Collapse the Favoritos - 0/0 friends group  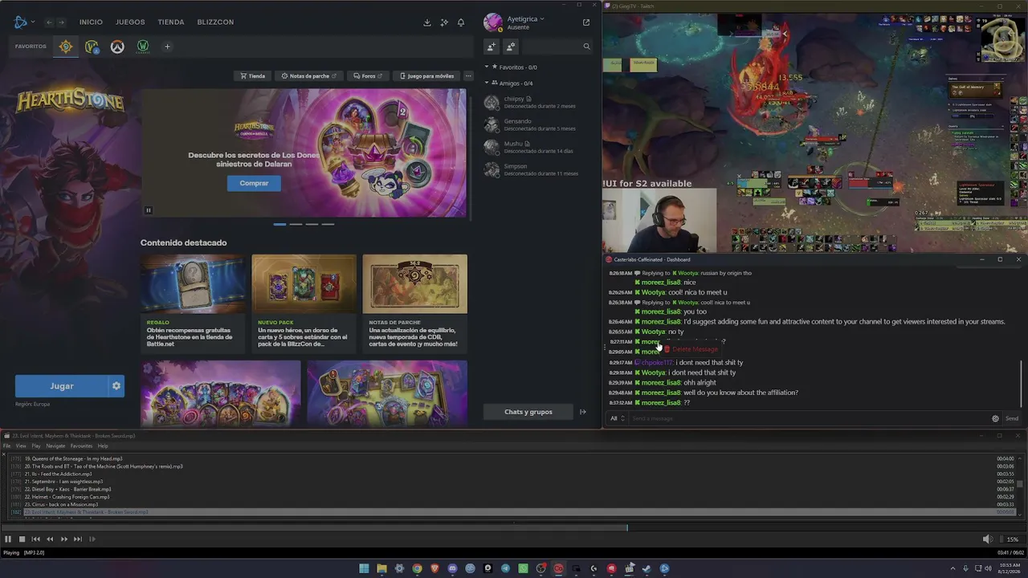[x=486, y=67]
